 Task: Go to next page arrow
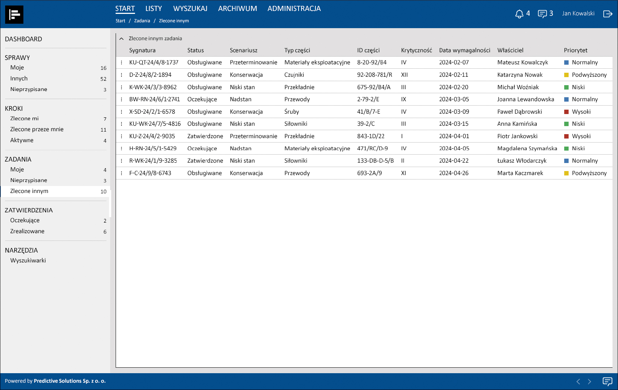(x=589, y=382)
